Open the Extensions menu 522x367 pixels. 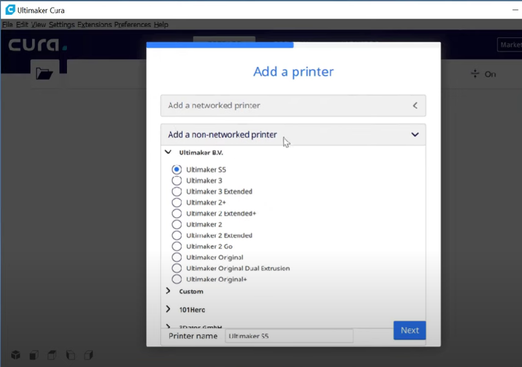click(x=95, y=24)
